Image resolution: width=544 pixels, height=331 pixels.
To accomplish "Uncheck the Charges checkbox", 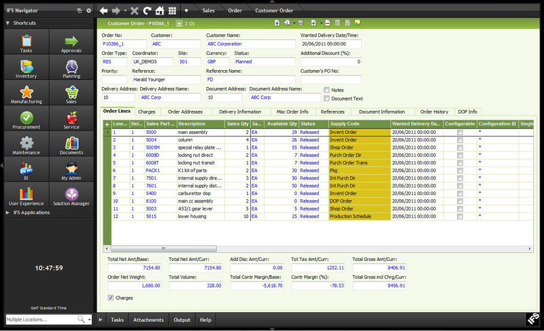I will (x=111, y=298).
